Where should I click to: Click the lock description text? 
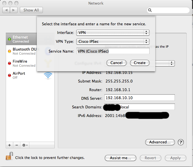point(50,158)
